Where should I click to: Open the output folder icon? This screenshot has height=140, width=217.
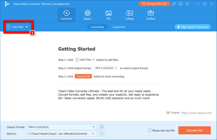pyautogui.click(x=102, y=134)
